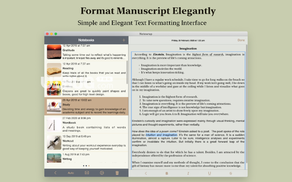Open the Writing notebook
This screenshot has height=182, width=292.
86,158
